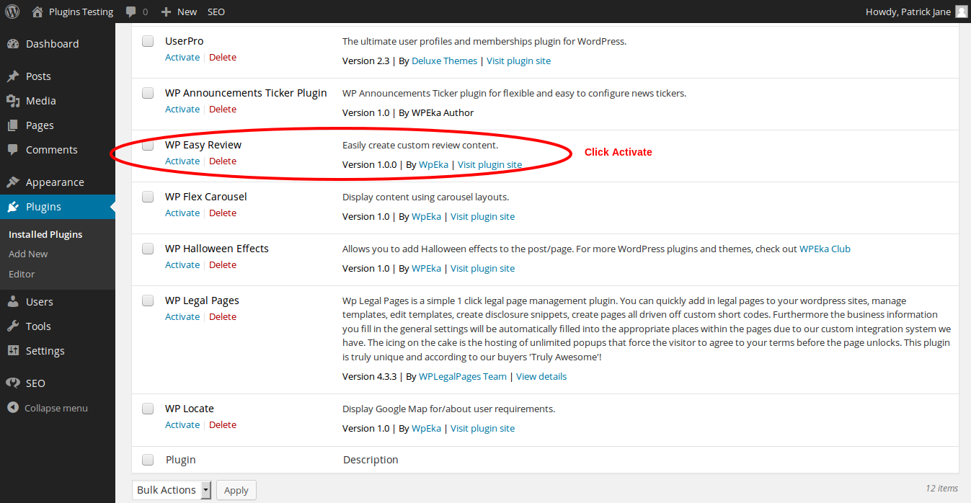Activate the UserPro plugin

tap(182, 58)
